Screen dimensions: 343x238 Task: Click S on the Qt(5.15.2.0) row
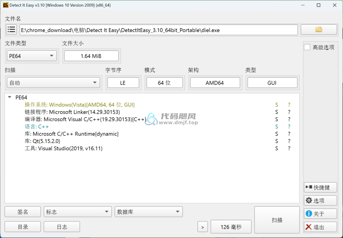(277, 141)
